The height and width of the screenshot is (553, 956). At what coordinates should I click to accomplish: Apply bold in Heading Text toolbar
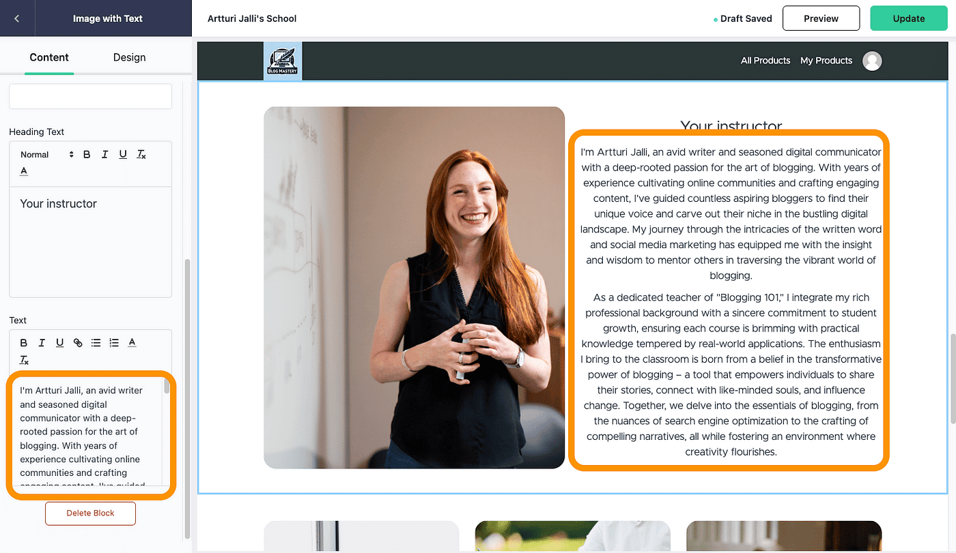tap(87, 155)
